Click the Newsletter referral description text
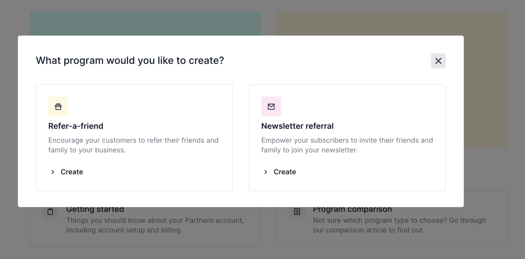The height and width of the screenshot is (259, 525). tap(347, 145)
